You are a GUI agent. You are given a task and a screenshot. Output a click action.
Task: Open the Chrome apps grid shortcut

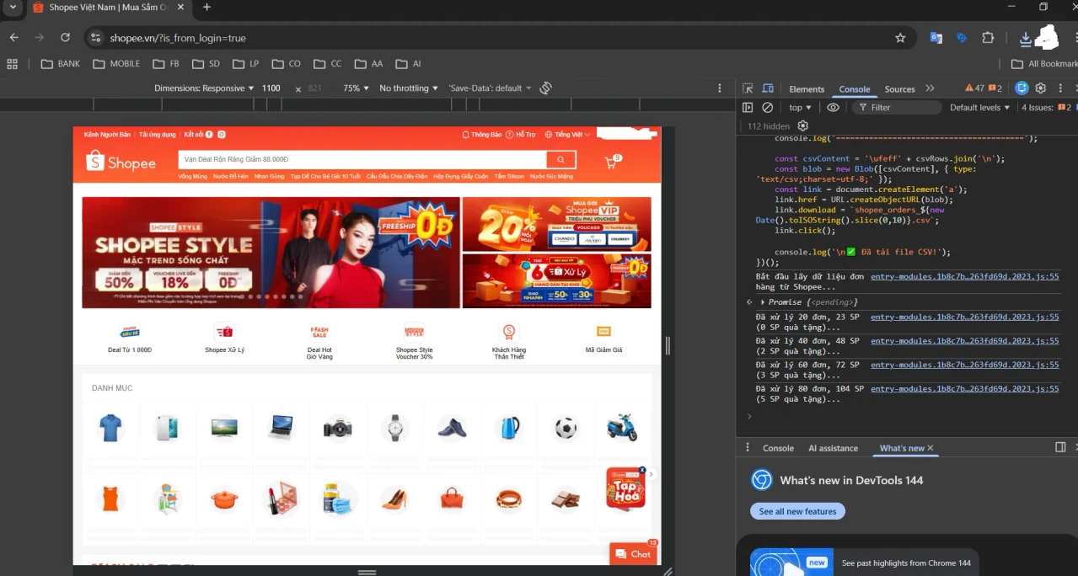click(x=12, y=64)
